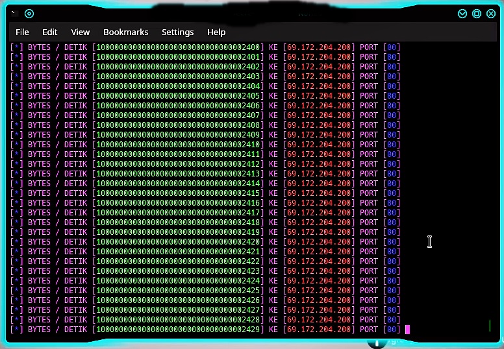Open the Help menu
Image resolution: width=504 pixels, height=349 pixels.
[x=216, y=32]
